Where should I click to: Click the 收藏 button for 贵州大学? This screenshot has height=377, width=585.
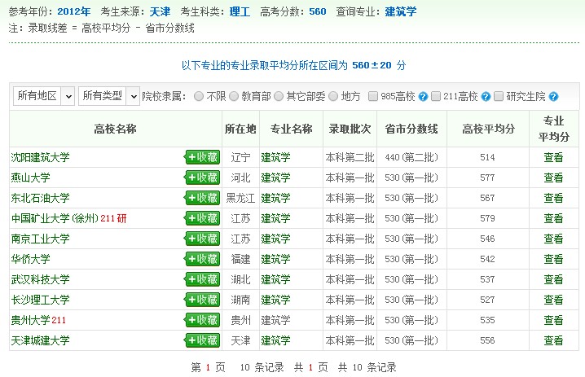[x=202, y=320]
